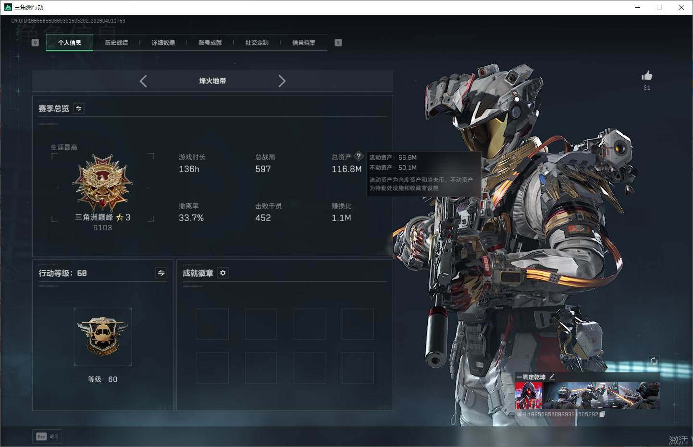Click the next mode right arrow
Viewport: 693px width, 447px height.
coord(282,81)
